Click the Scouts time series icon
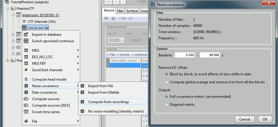 (x=26, y=112)
